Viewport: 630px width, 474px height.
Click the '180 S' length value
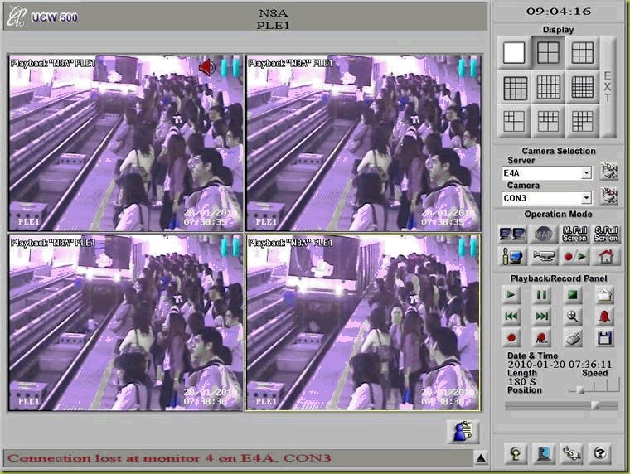click(x=521, y=382)
